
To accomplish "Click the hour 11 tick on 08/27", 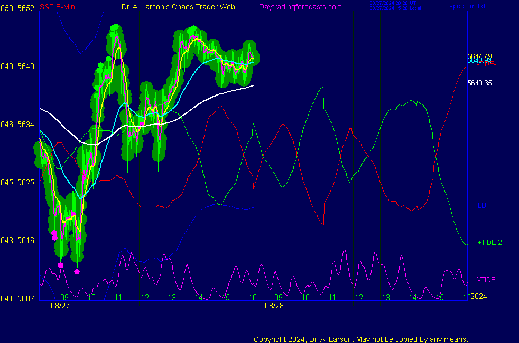I will click(x=118, y=298).
